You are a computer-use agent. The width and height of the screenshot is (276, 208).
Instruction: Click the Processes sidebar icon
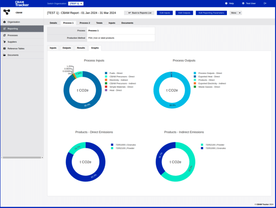coord(4,35)
